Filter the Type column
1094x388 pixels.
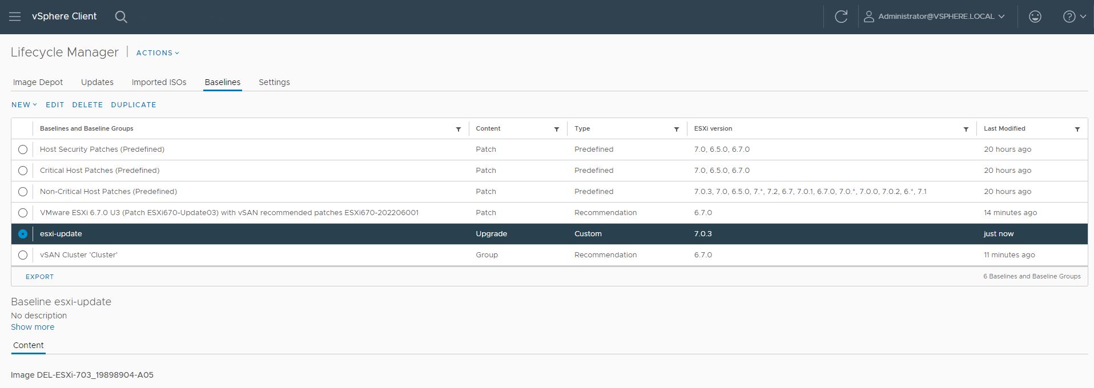[677, 130]
